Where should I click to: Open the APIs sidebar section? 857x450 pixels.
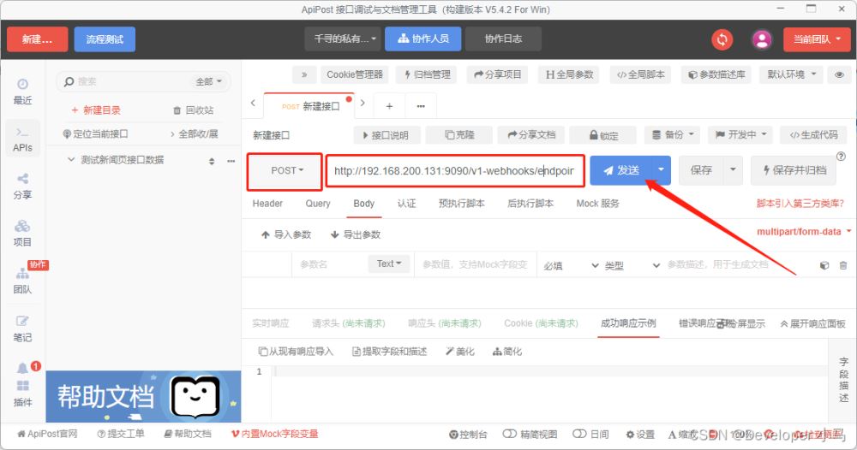coord(22,139)
